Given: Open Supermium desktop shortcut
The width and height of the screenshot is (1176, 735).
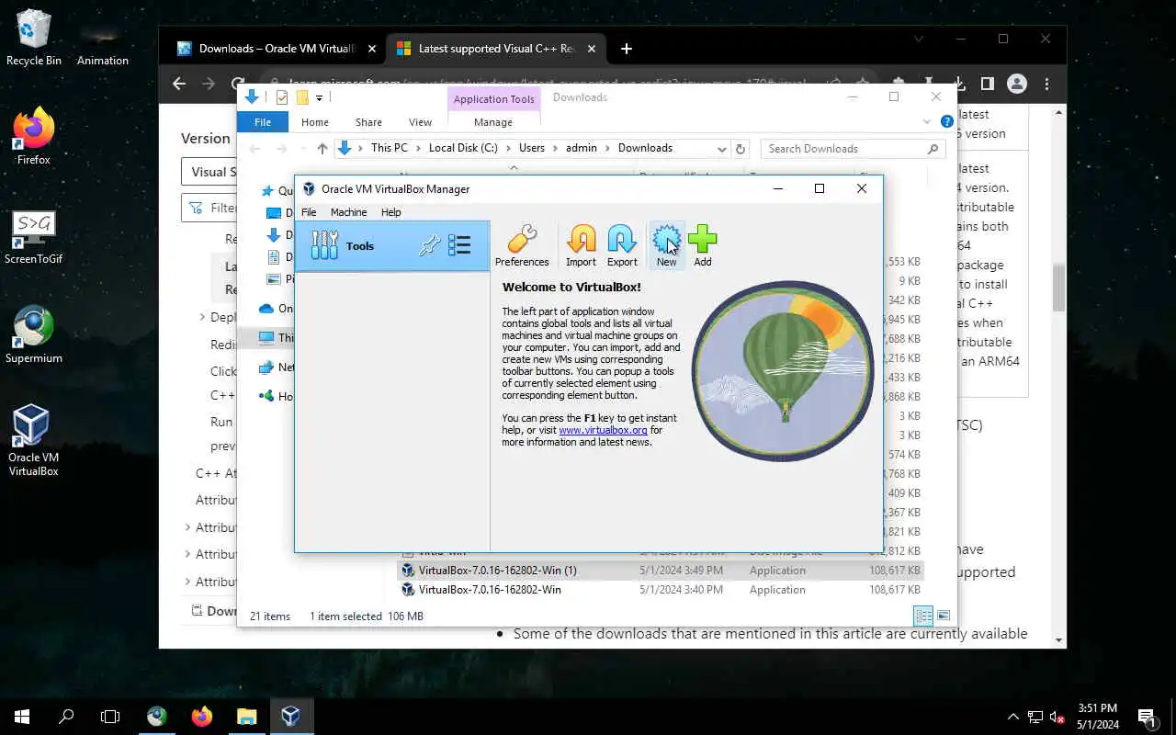Looking at the screenshot, I should (33, 335).
